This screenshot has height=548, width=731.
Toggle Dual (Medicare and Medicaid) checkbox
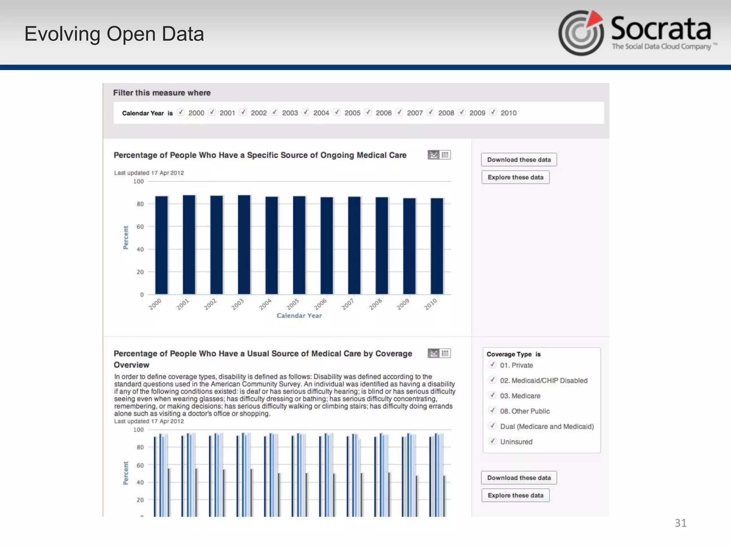[493, 426]
